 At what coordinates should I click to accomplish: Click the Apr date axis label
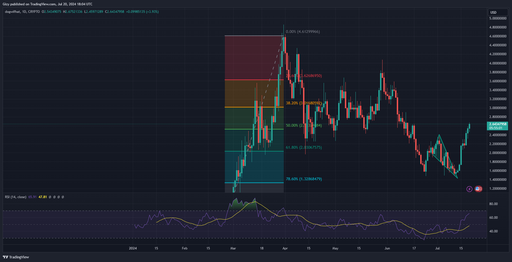click(285, 248)
